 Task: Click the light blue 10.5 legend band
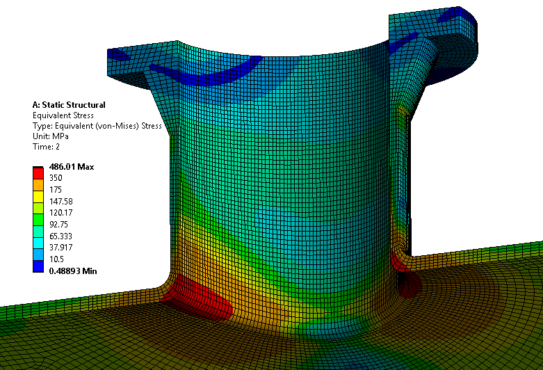click(x=38, y=255)
